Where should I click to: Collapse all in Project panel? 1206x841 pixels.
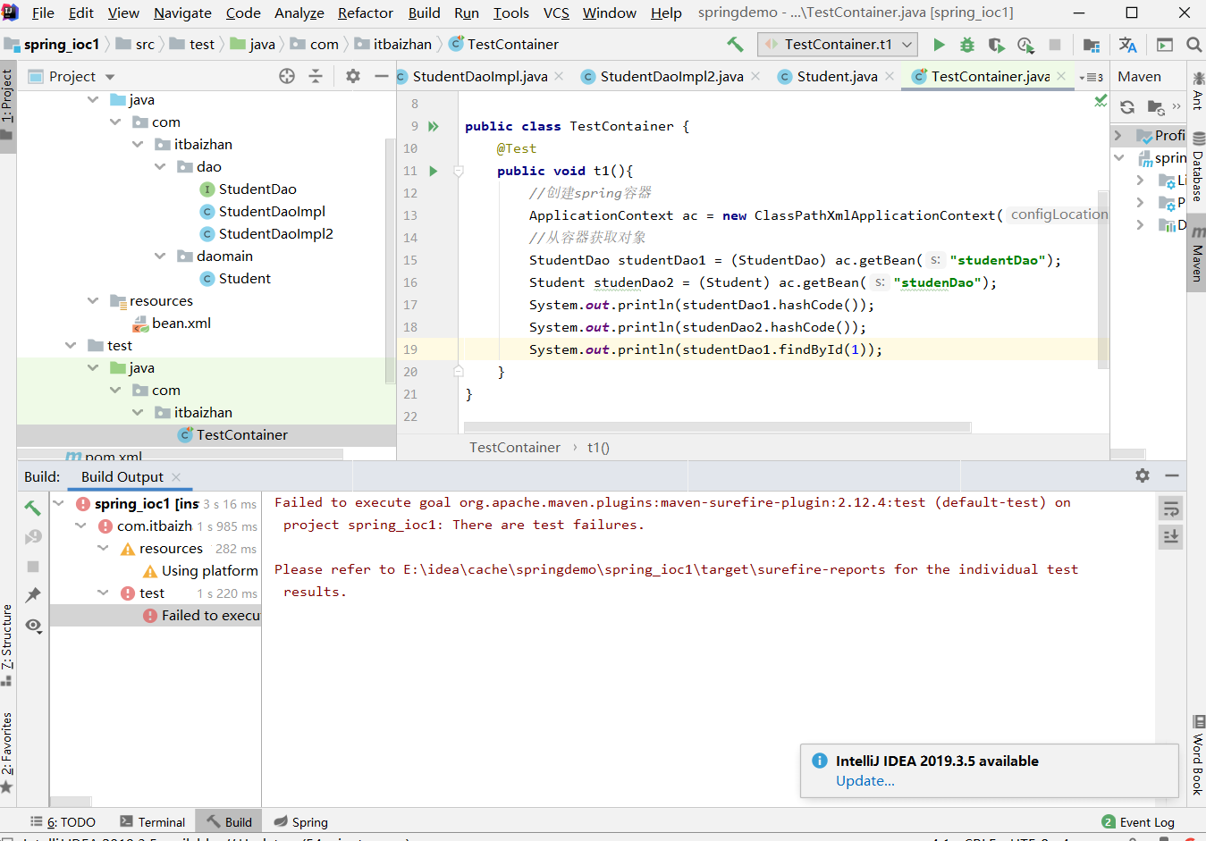pos(316,76)
